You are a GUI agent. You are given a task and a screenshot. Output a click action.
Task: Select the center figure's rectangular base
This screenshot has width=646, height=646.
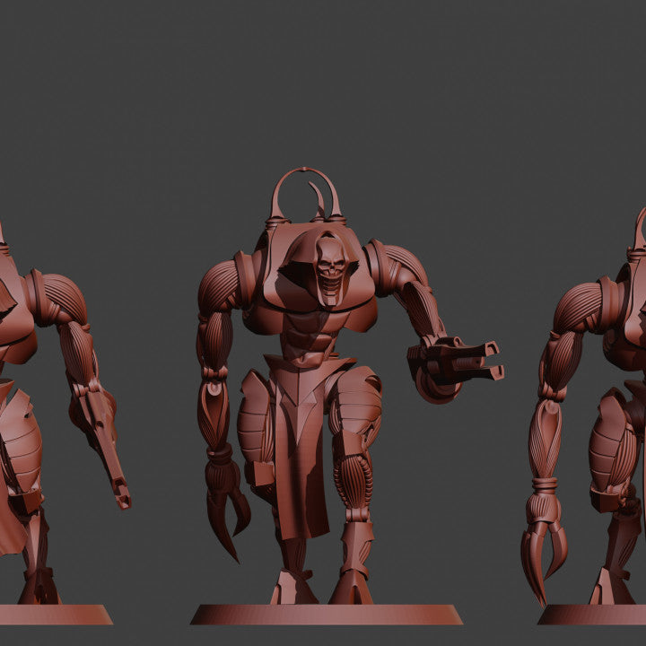coord(326,614)
